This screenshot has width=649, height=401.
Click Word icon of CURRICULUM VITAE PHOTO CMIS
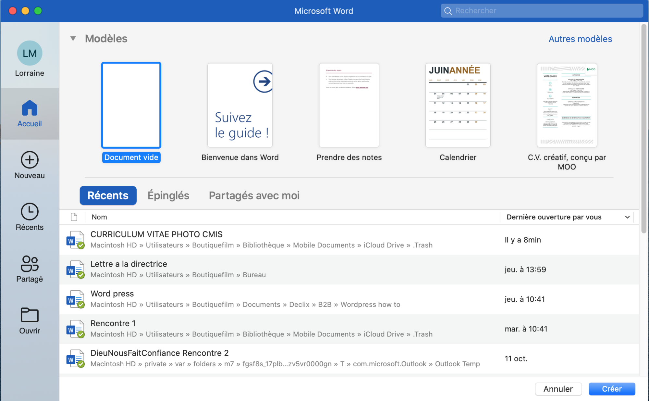[76, 240]
